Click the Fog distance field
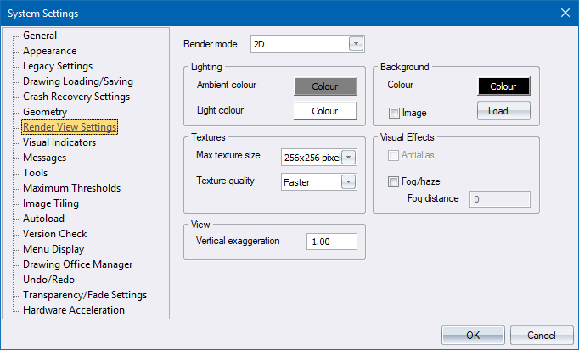 point(500,199)
